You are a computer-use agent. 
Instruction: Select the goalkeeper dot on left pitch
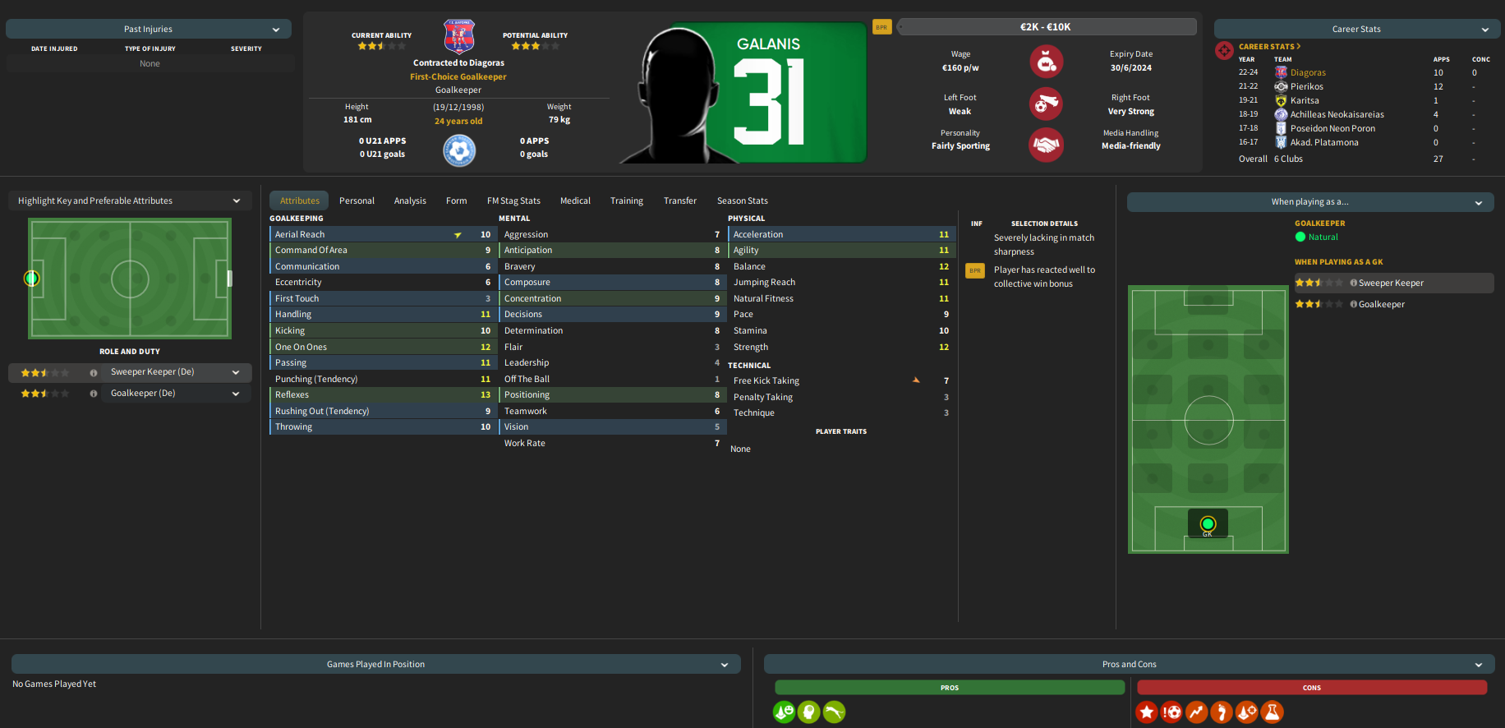click(x=31, y=278)
